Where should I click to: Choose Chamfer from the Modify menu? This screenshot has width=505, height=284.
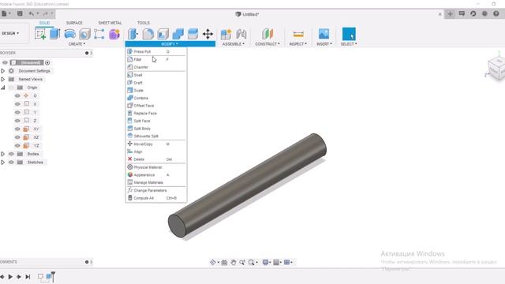(156, 67)
